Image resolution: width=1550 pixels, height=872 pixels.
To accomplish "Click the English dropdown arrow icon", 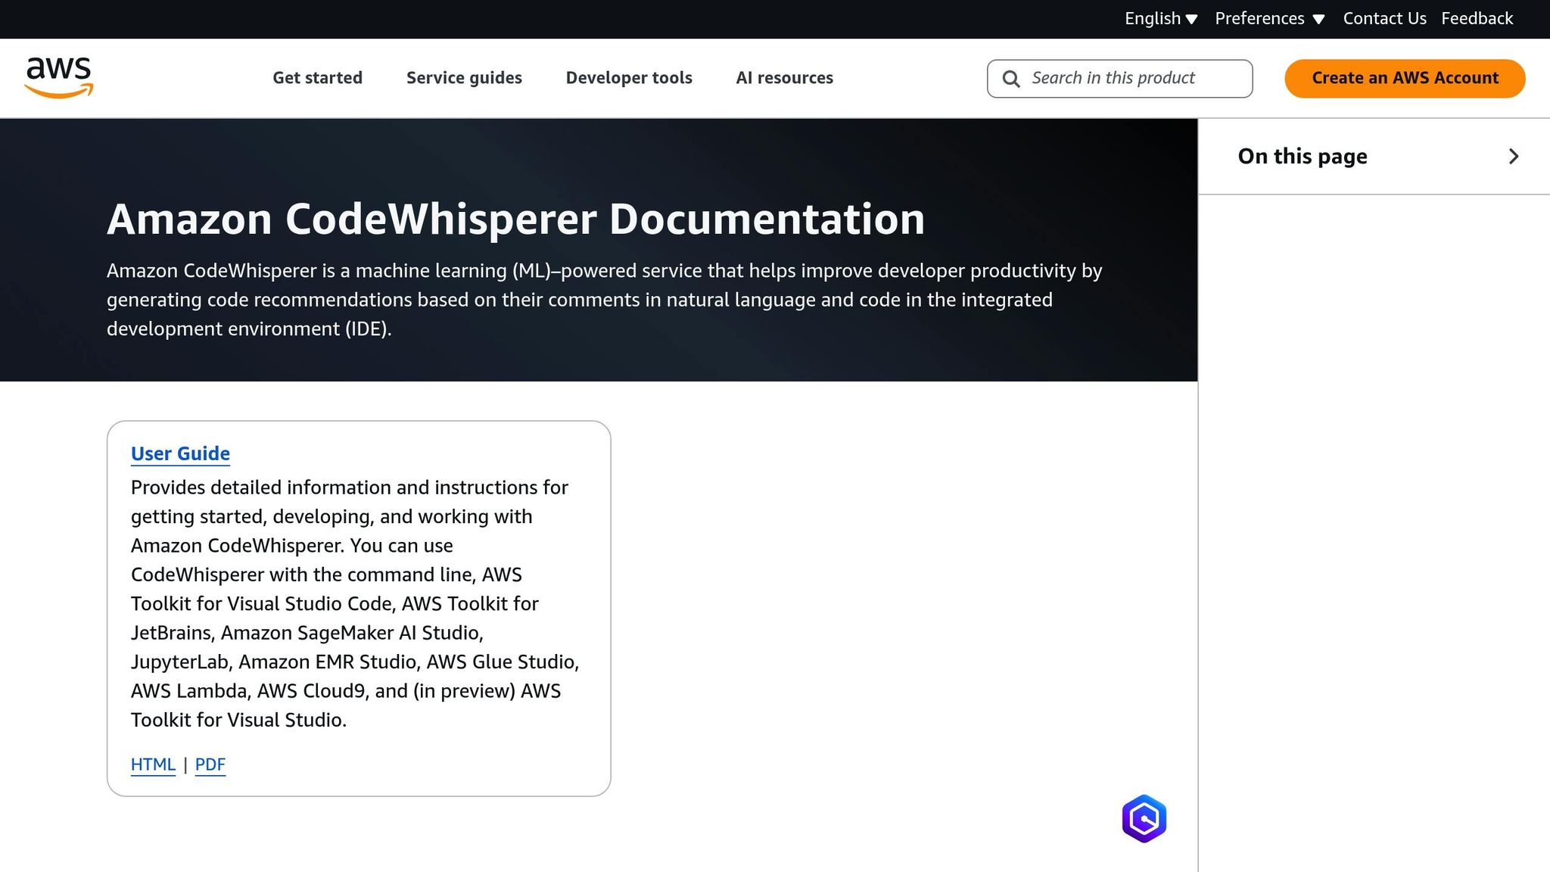I will 1193,19.
